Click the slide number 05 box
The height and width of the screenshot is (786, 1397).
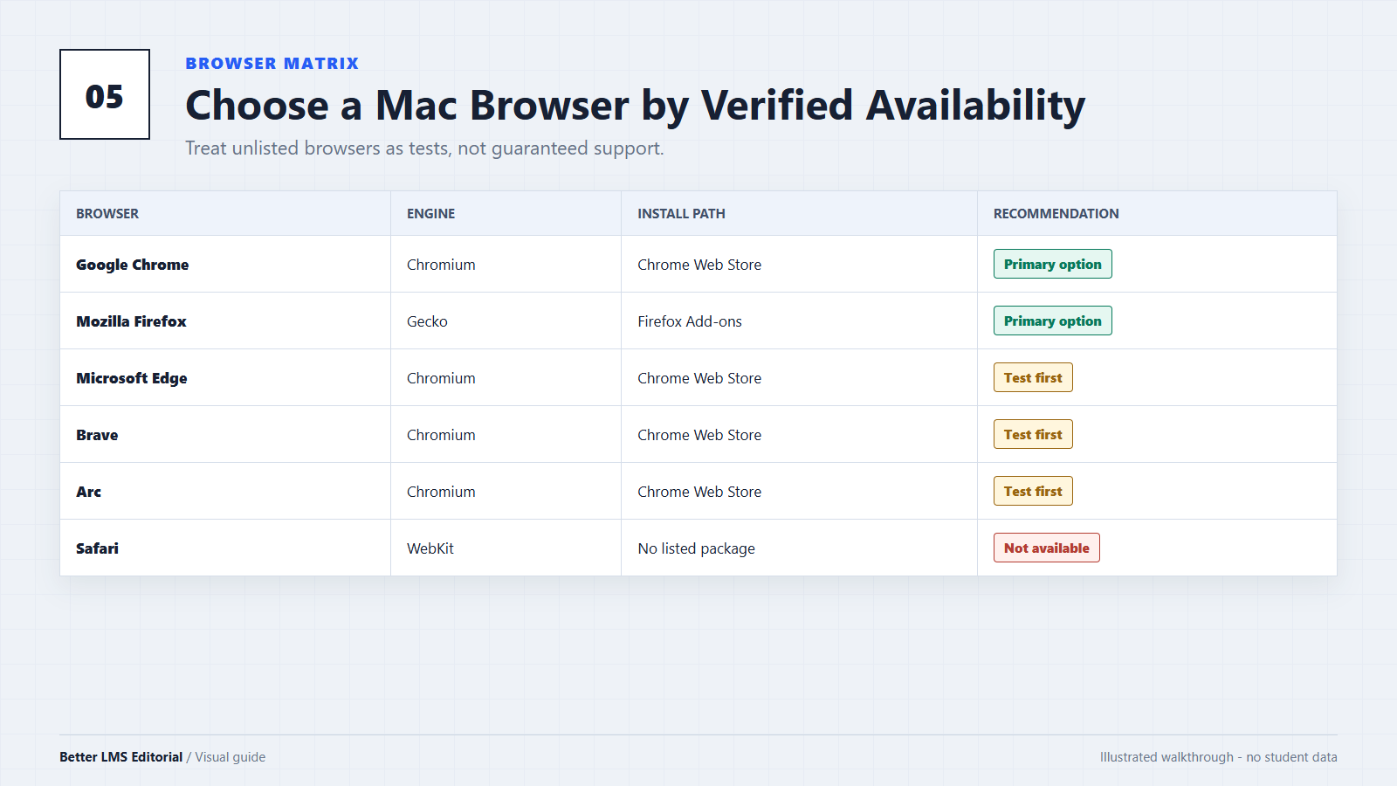(x=105, y=94)
